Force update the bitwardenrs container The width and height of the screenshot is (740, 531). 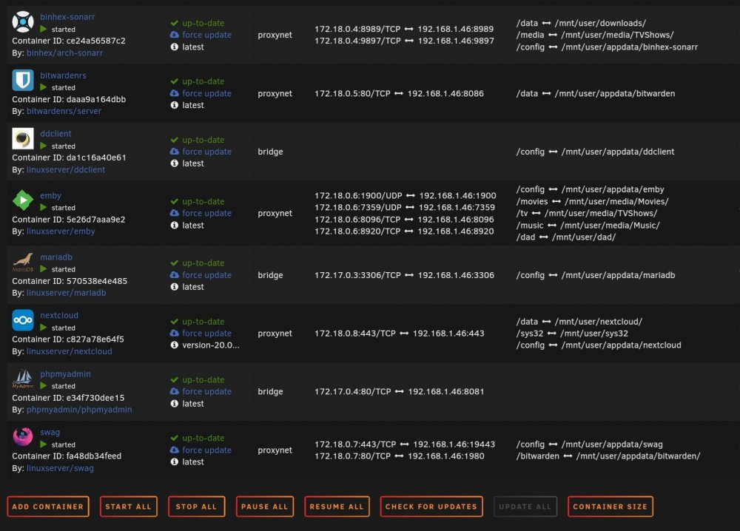tap(206, 93)
